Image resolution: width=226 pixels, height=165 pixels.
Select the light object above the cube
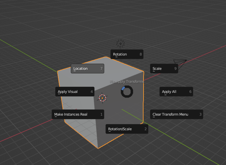pos(120,44)
